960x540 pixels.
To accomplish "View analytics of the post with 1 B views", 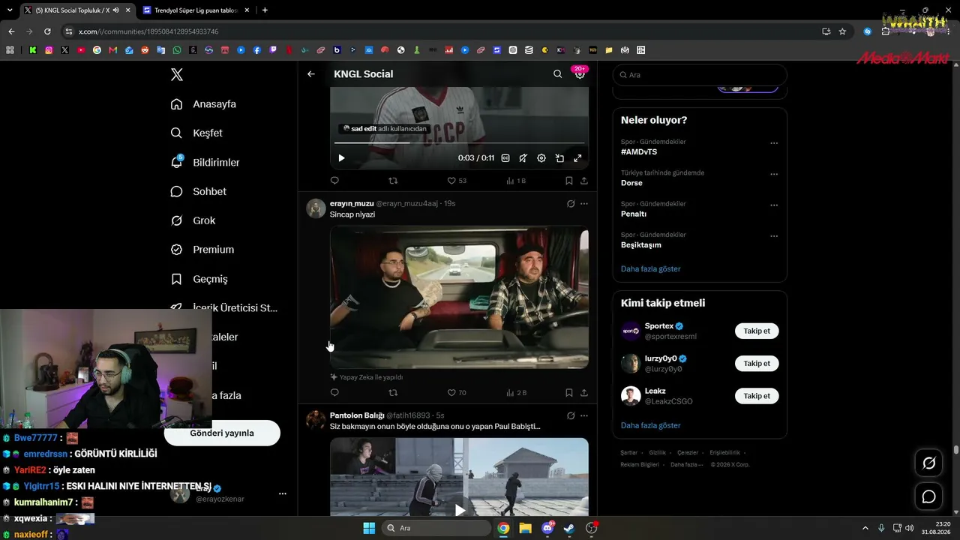I will click(x=516, y=181).
